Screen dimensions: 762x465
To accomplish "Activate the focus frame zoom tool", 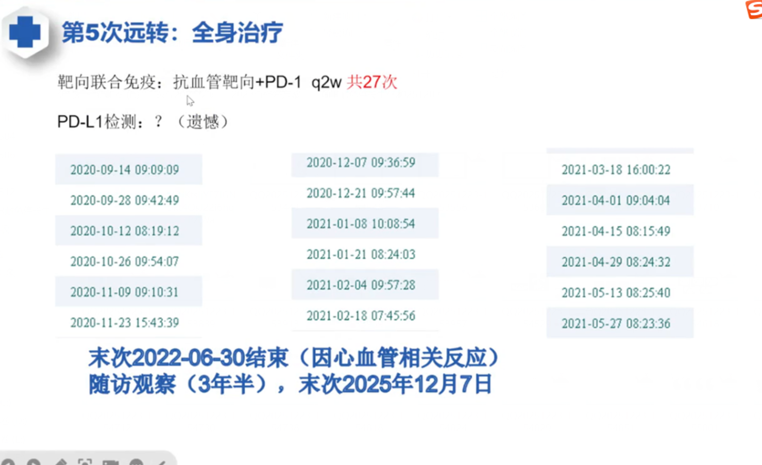I will (x=85, y=462).
